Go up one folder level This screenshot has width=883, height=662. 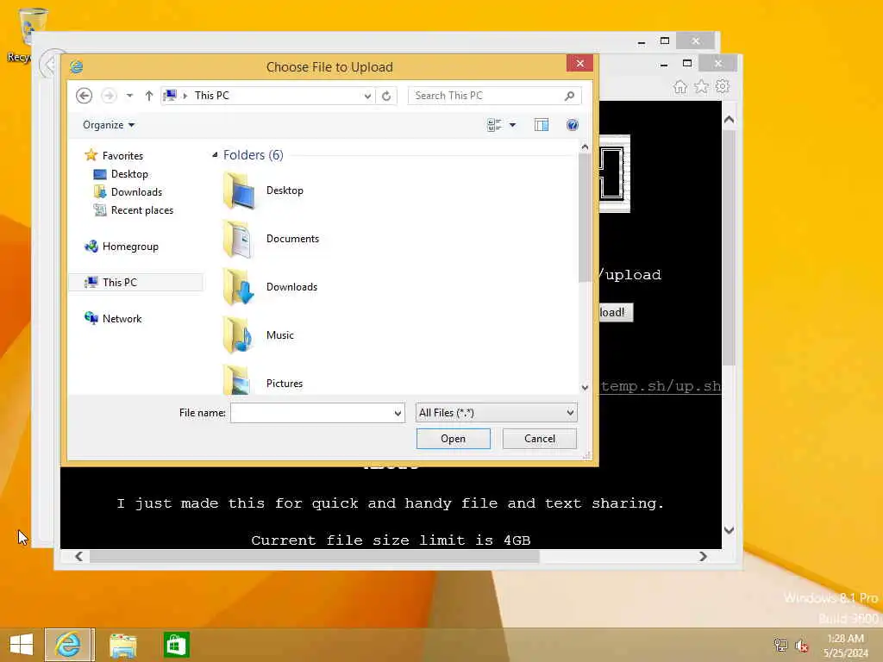pos(148,96)
